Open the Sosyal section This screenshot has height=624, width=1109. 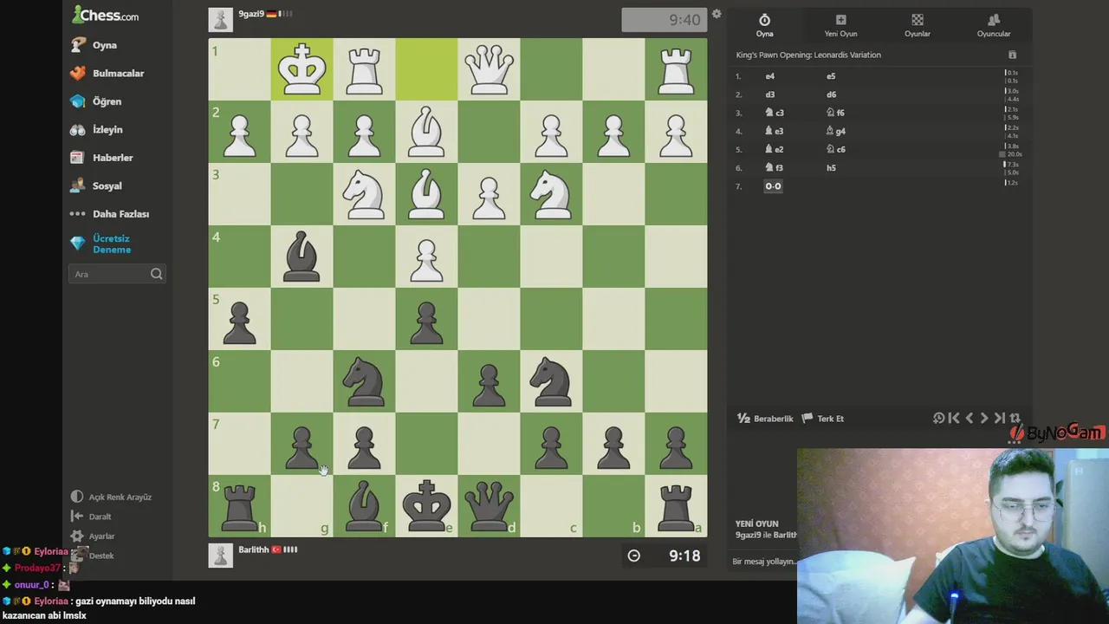point(96,185)
